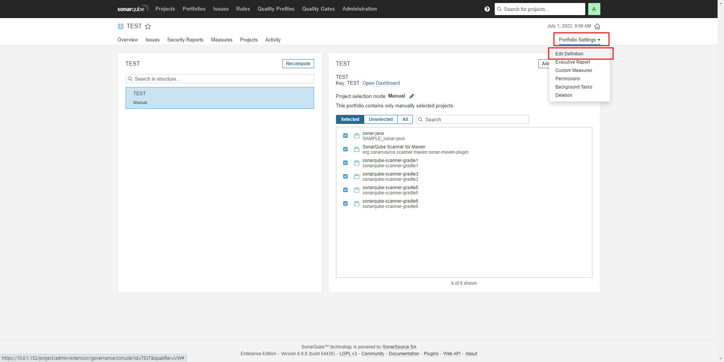The image size is (724, 362).
Task: Click the sonarqube-scanner-gradle3 project icon
Action: [357, 177]
